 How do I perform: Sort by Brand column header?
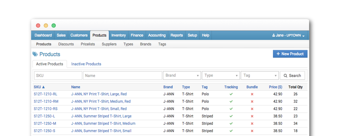coord(168,87)
